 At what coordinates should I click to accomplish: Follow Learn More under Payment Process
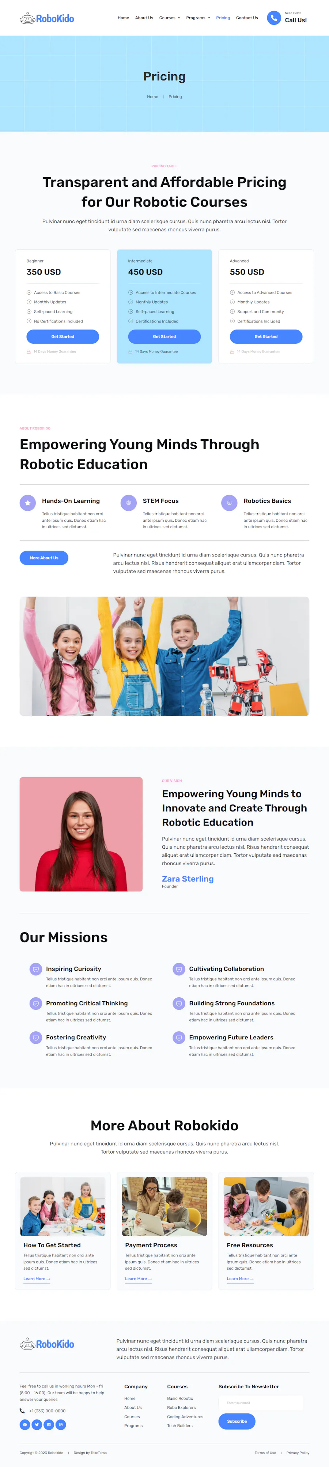point(139,1278)
